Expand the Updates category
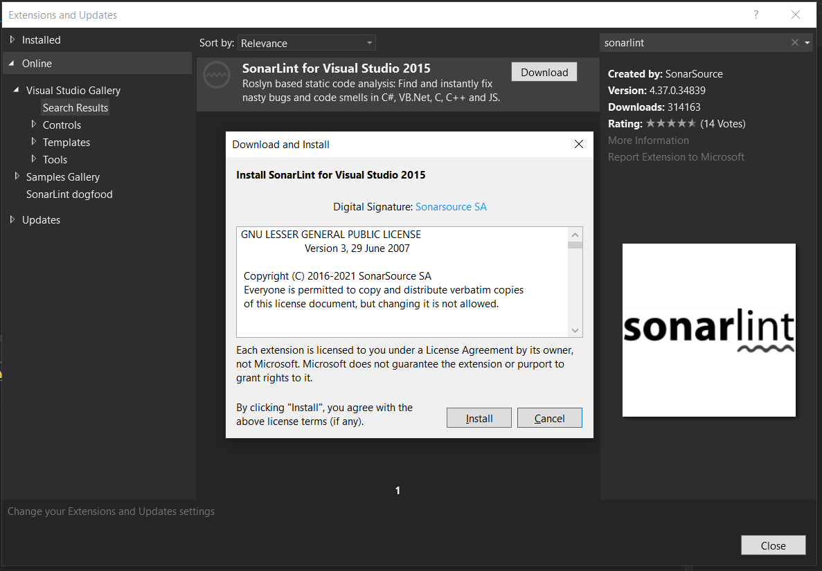 [x=12, y=219]
